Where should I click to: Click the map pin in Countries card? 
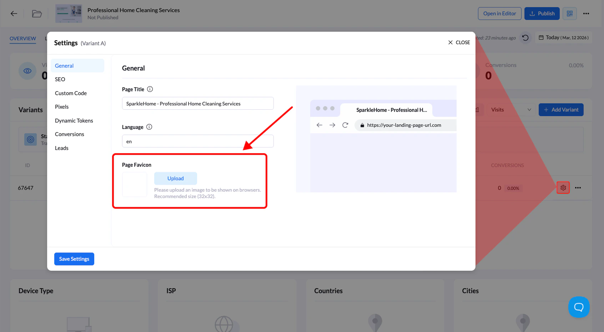[x=375, y=323]
